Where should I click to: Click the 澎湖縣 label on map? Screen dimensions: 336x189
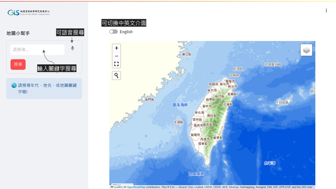tap(178, 122)
